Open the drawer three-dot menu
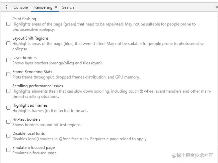 click(x=6, y=7)
